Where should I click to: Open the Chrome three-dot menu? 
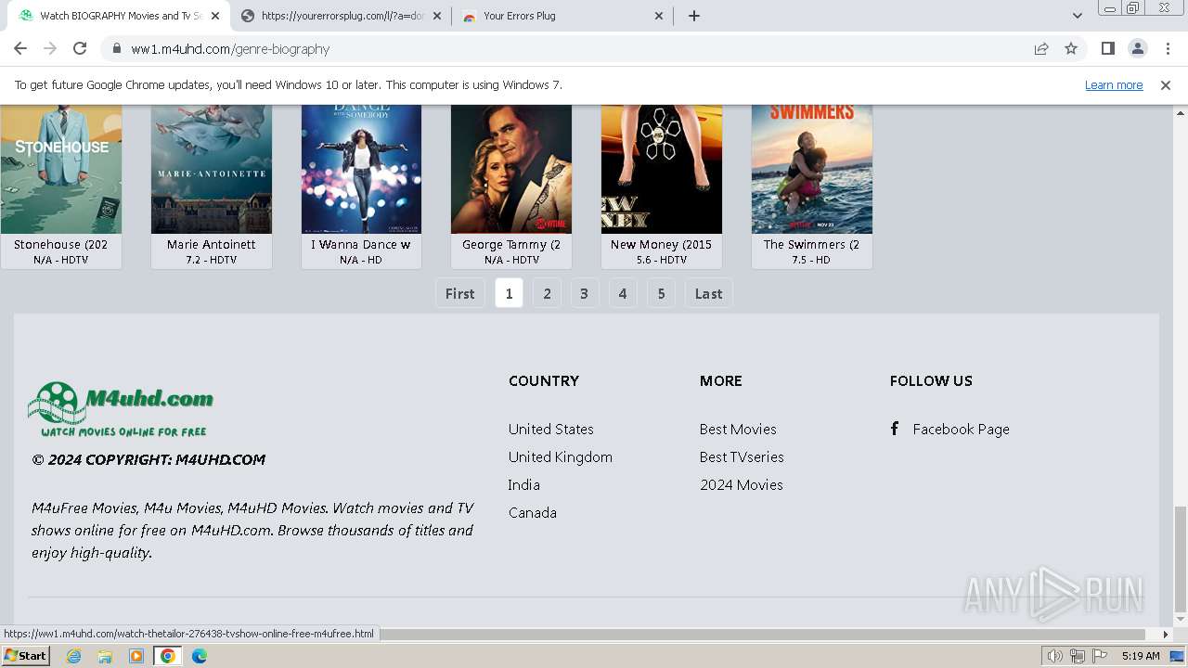1167,48
